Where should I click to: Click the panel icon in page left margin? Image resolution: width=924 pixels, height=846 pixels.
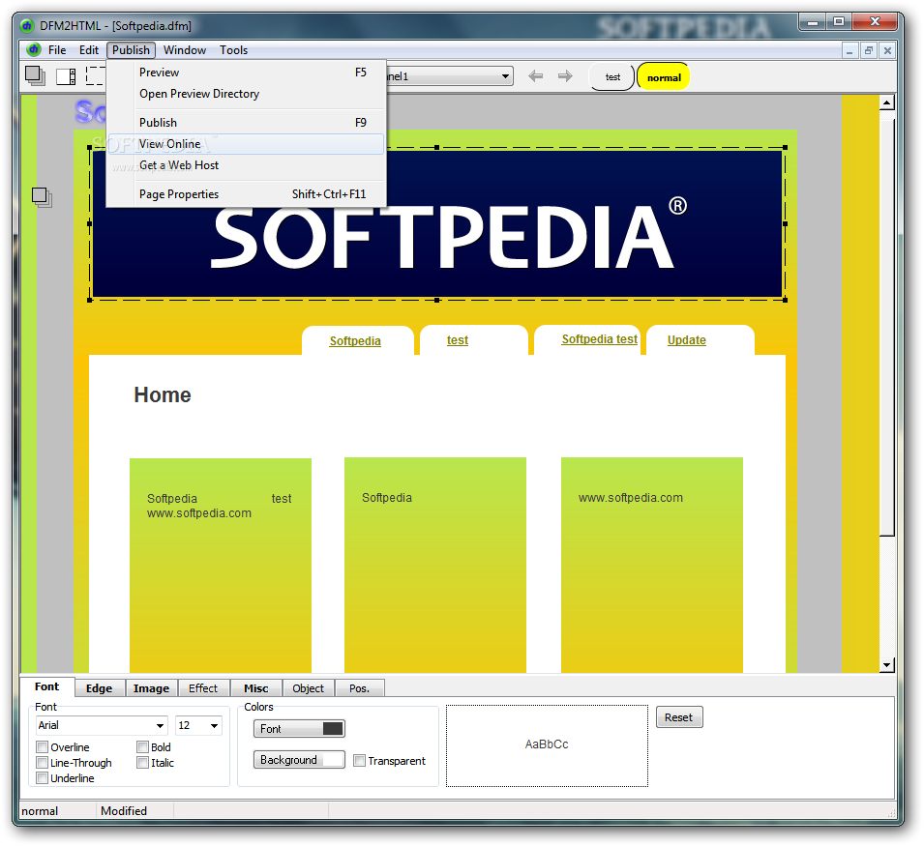(x=42, y=197)
